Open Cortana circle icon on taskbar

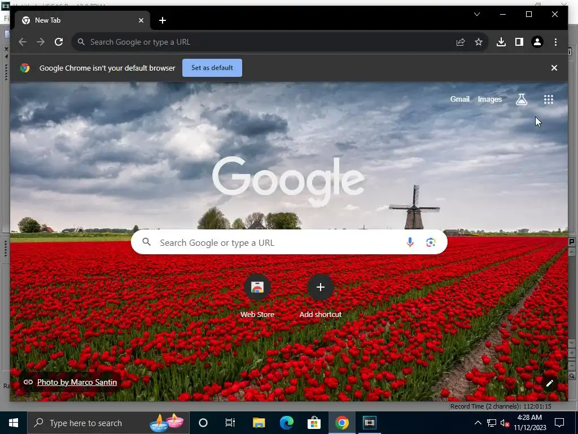click(203, 423)
